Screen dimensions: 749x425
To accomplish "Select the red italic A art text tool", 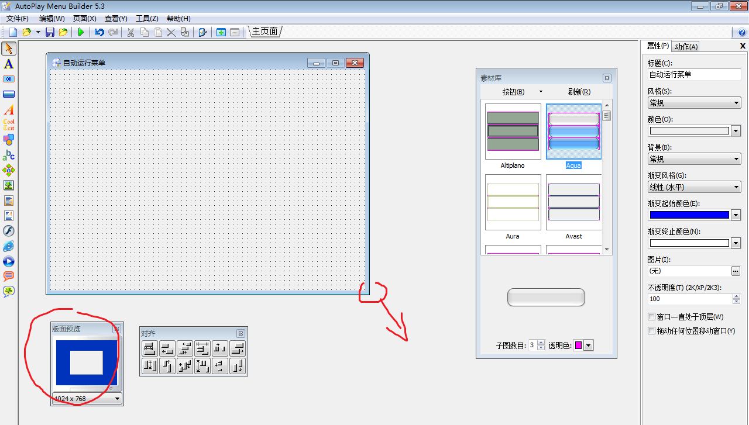I will [9, 109].
